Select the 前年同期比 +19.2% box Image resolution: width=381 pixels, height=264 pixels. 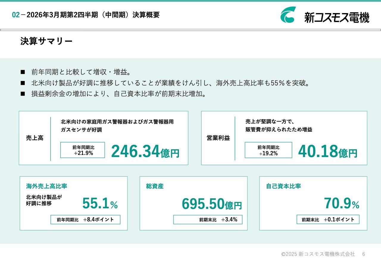coord(268,150)
